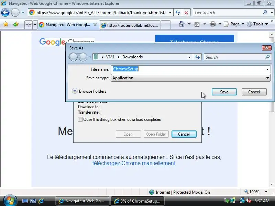Image resolution: width=275 pixels, height=206 pixels.
Task: Open the tab list dropdown arrow
Action: coord(35,25)
